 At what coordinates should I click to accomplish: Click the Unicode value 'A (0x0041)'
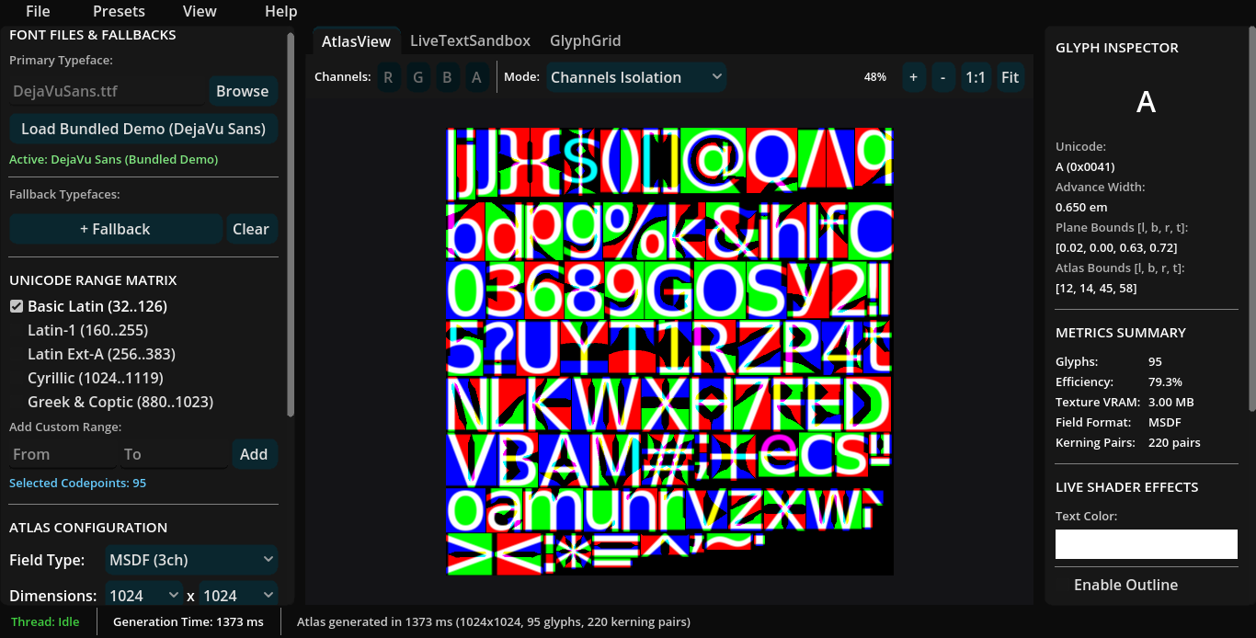[x=1085, y=166]
